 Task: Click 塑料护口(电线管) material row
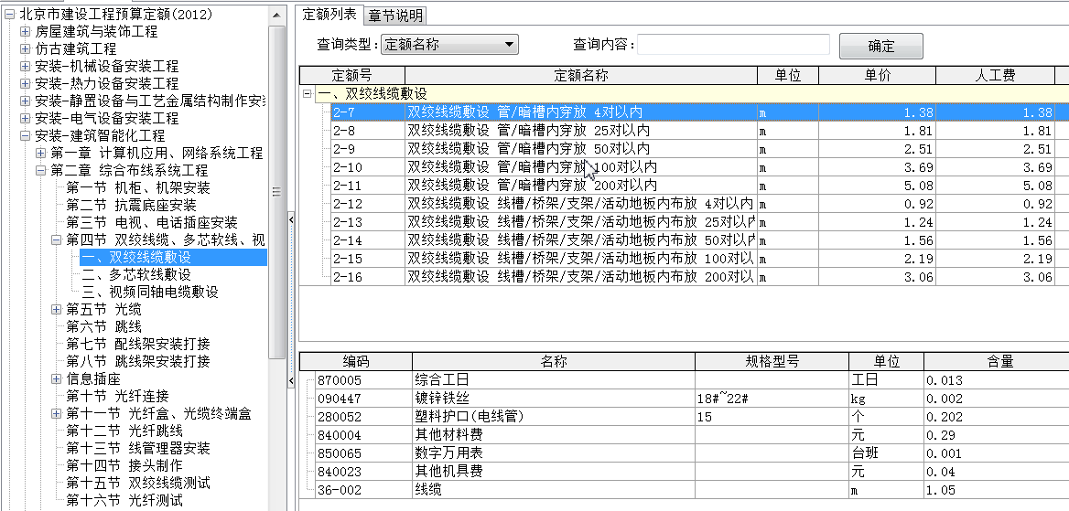pos(691,417)
